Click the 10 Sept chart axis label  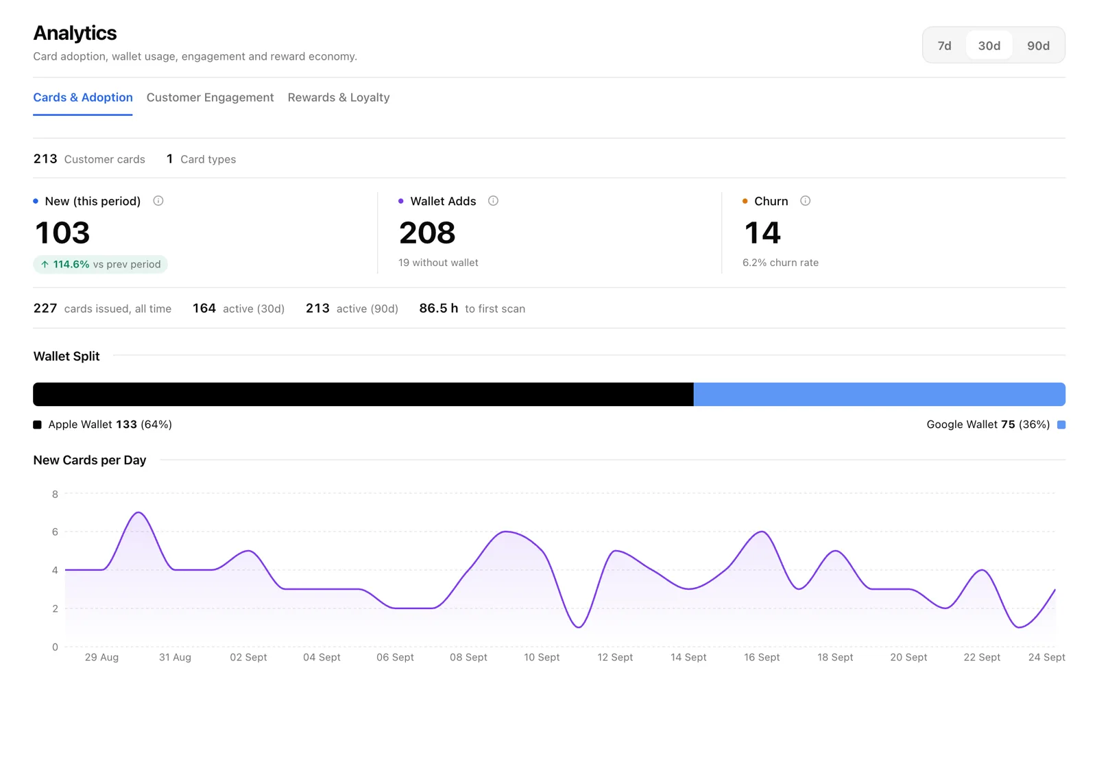(x=542, y=657)
